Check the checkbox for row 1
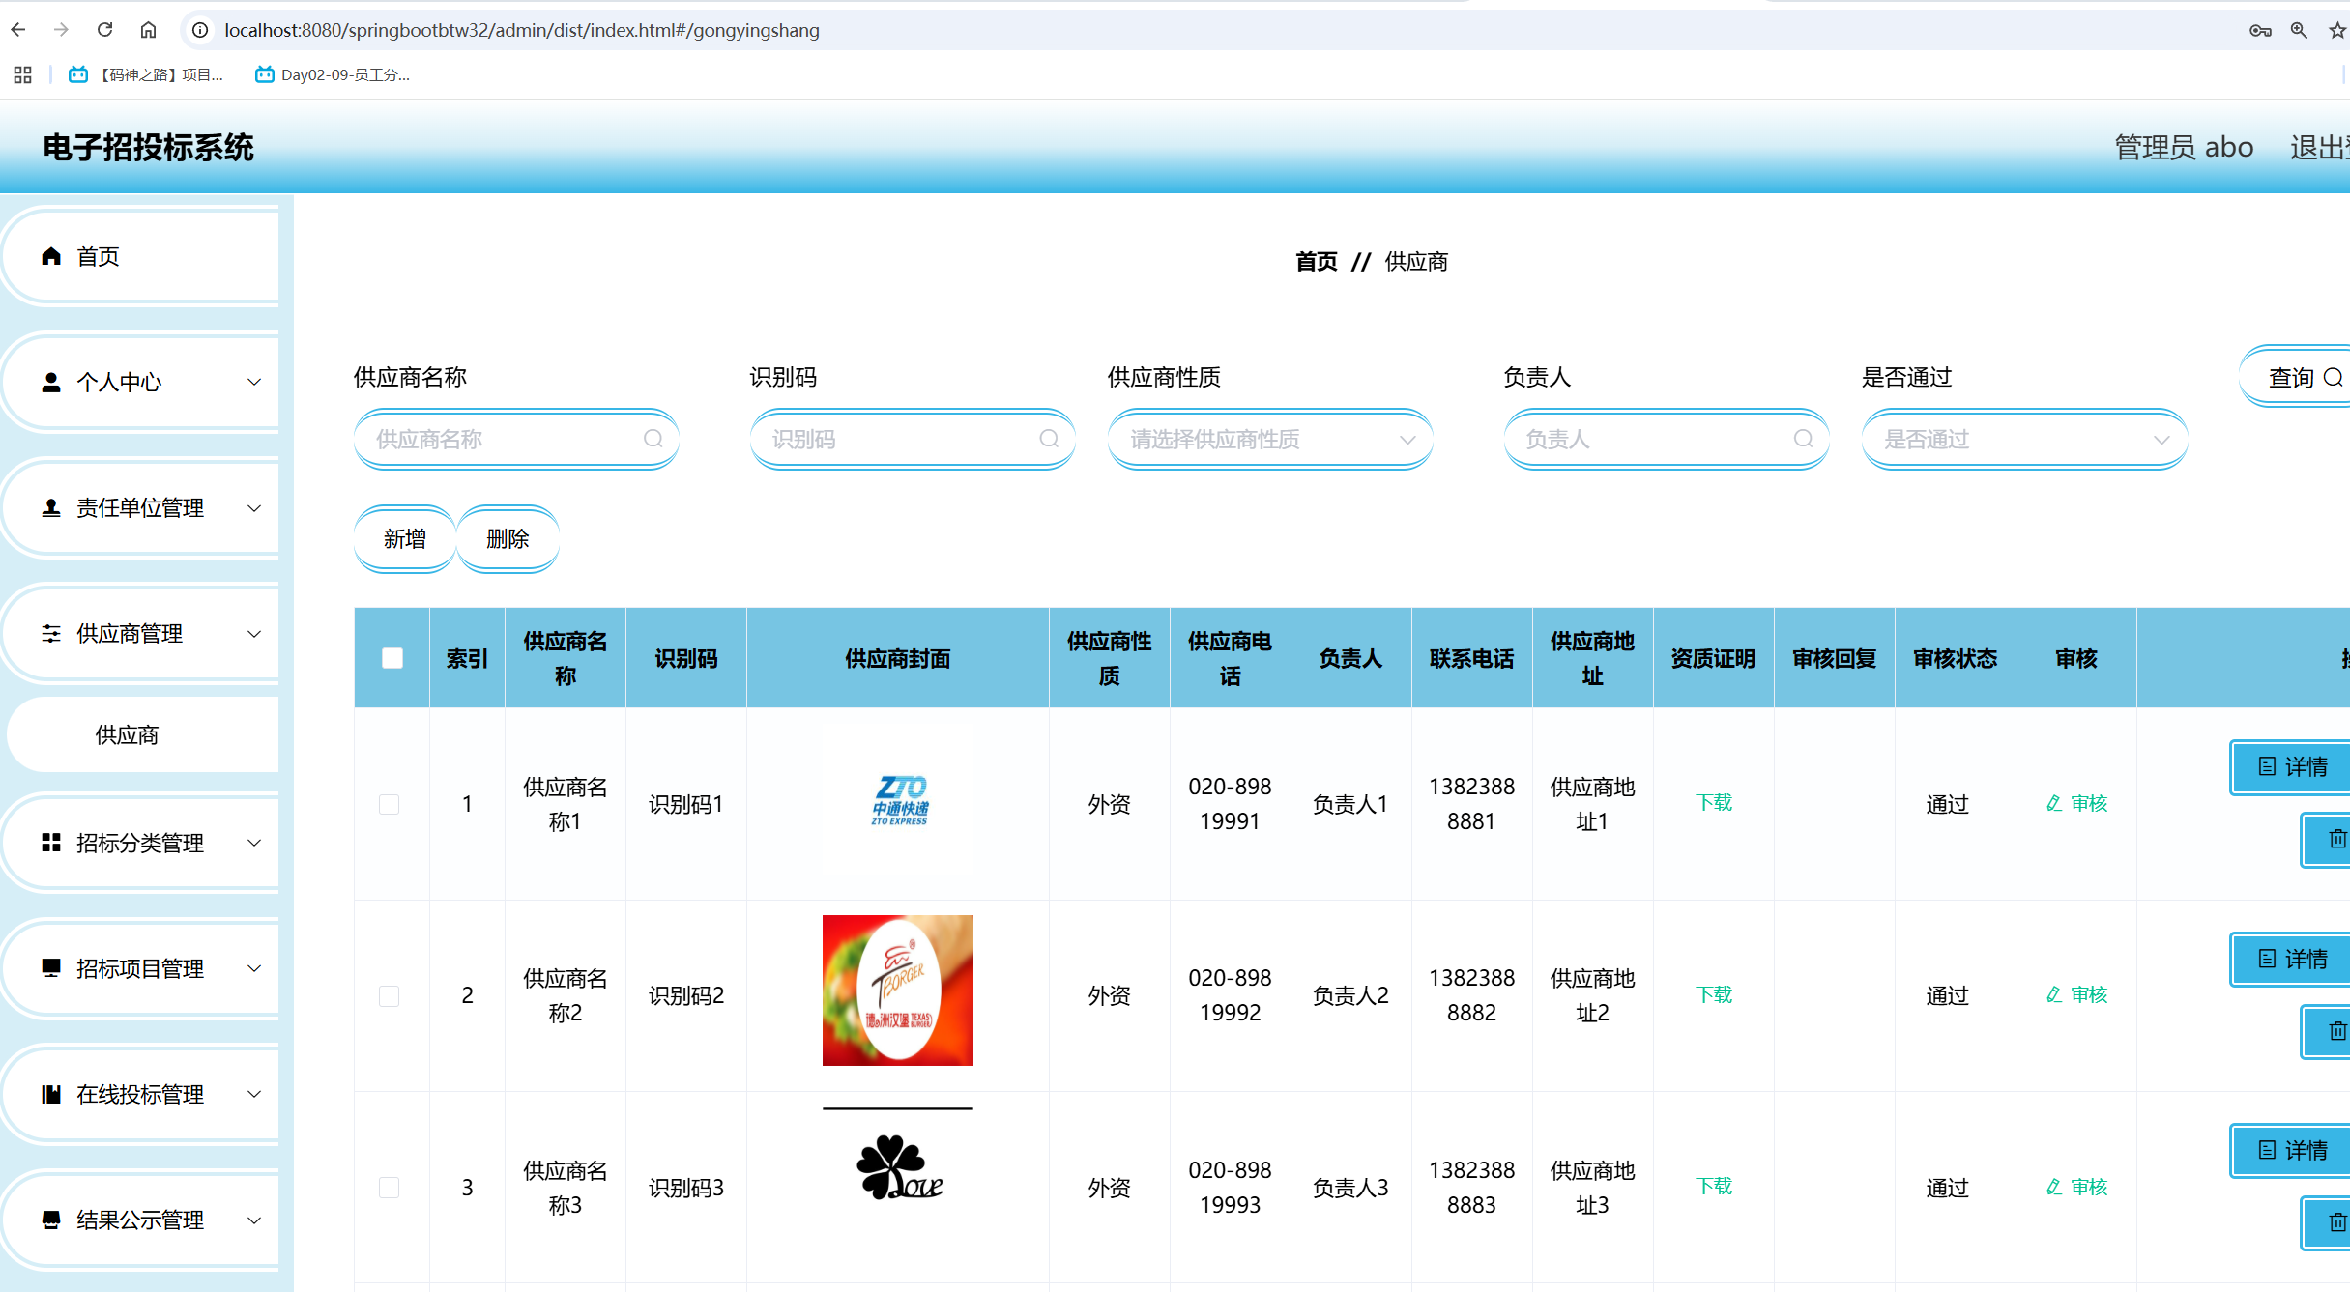Screen dimensions: 2350x1292 [389, 804]
